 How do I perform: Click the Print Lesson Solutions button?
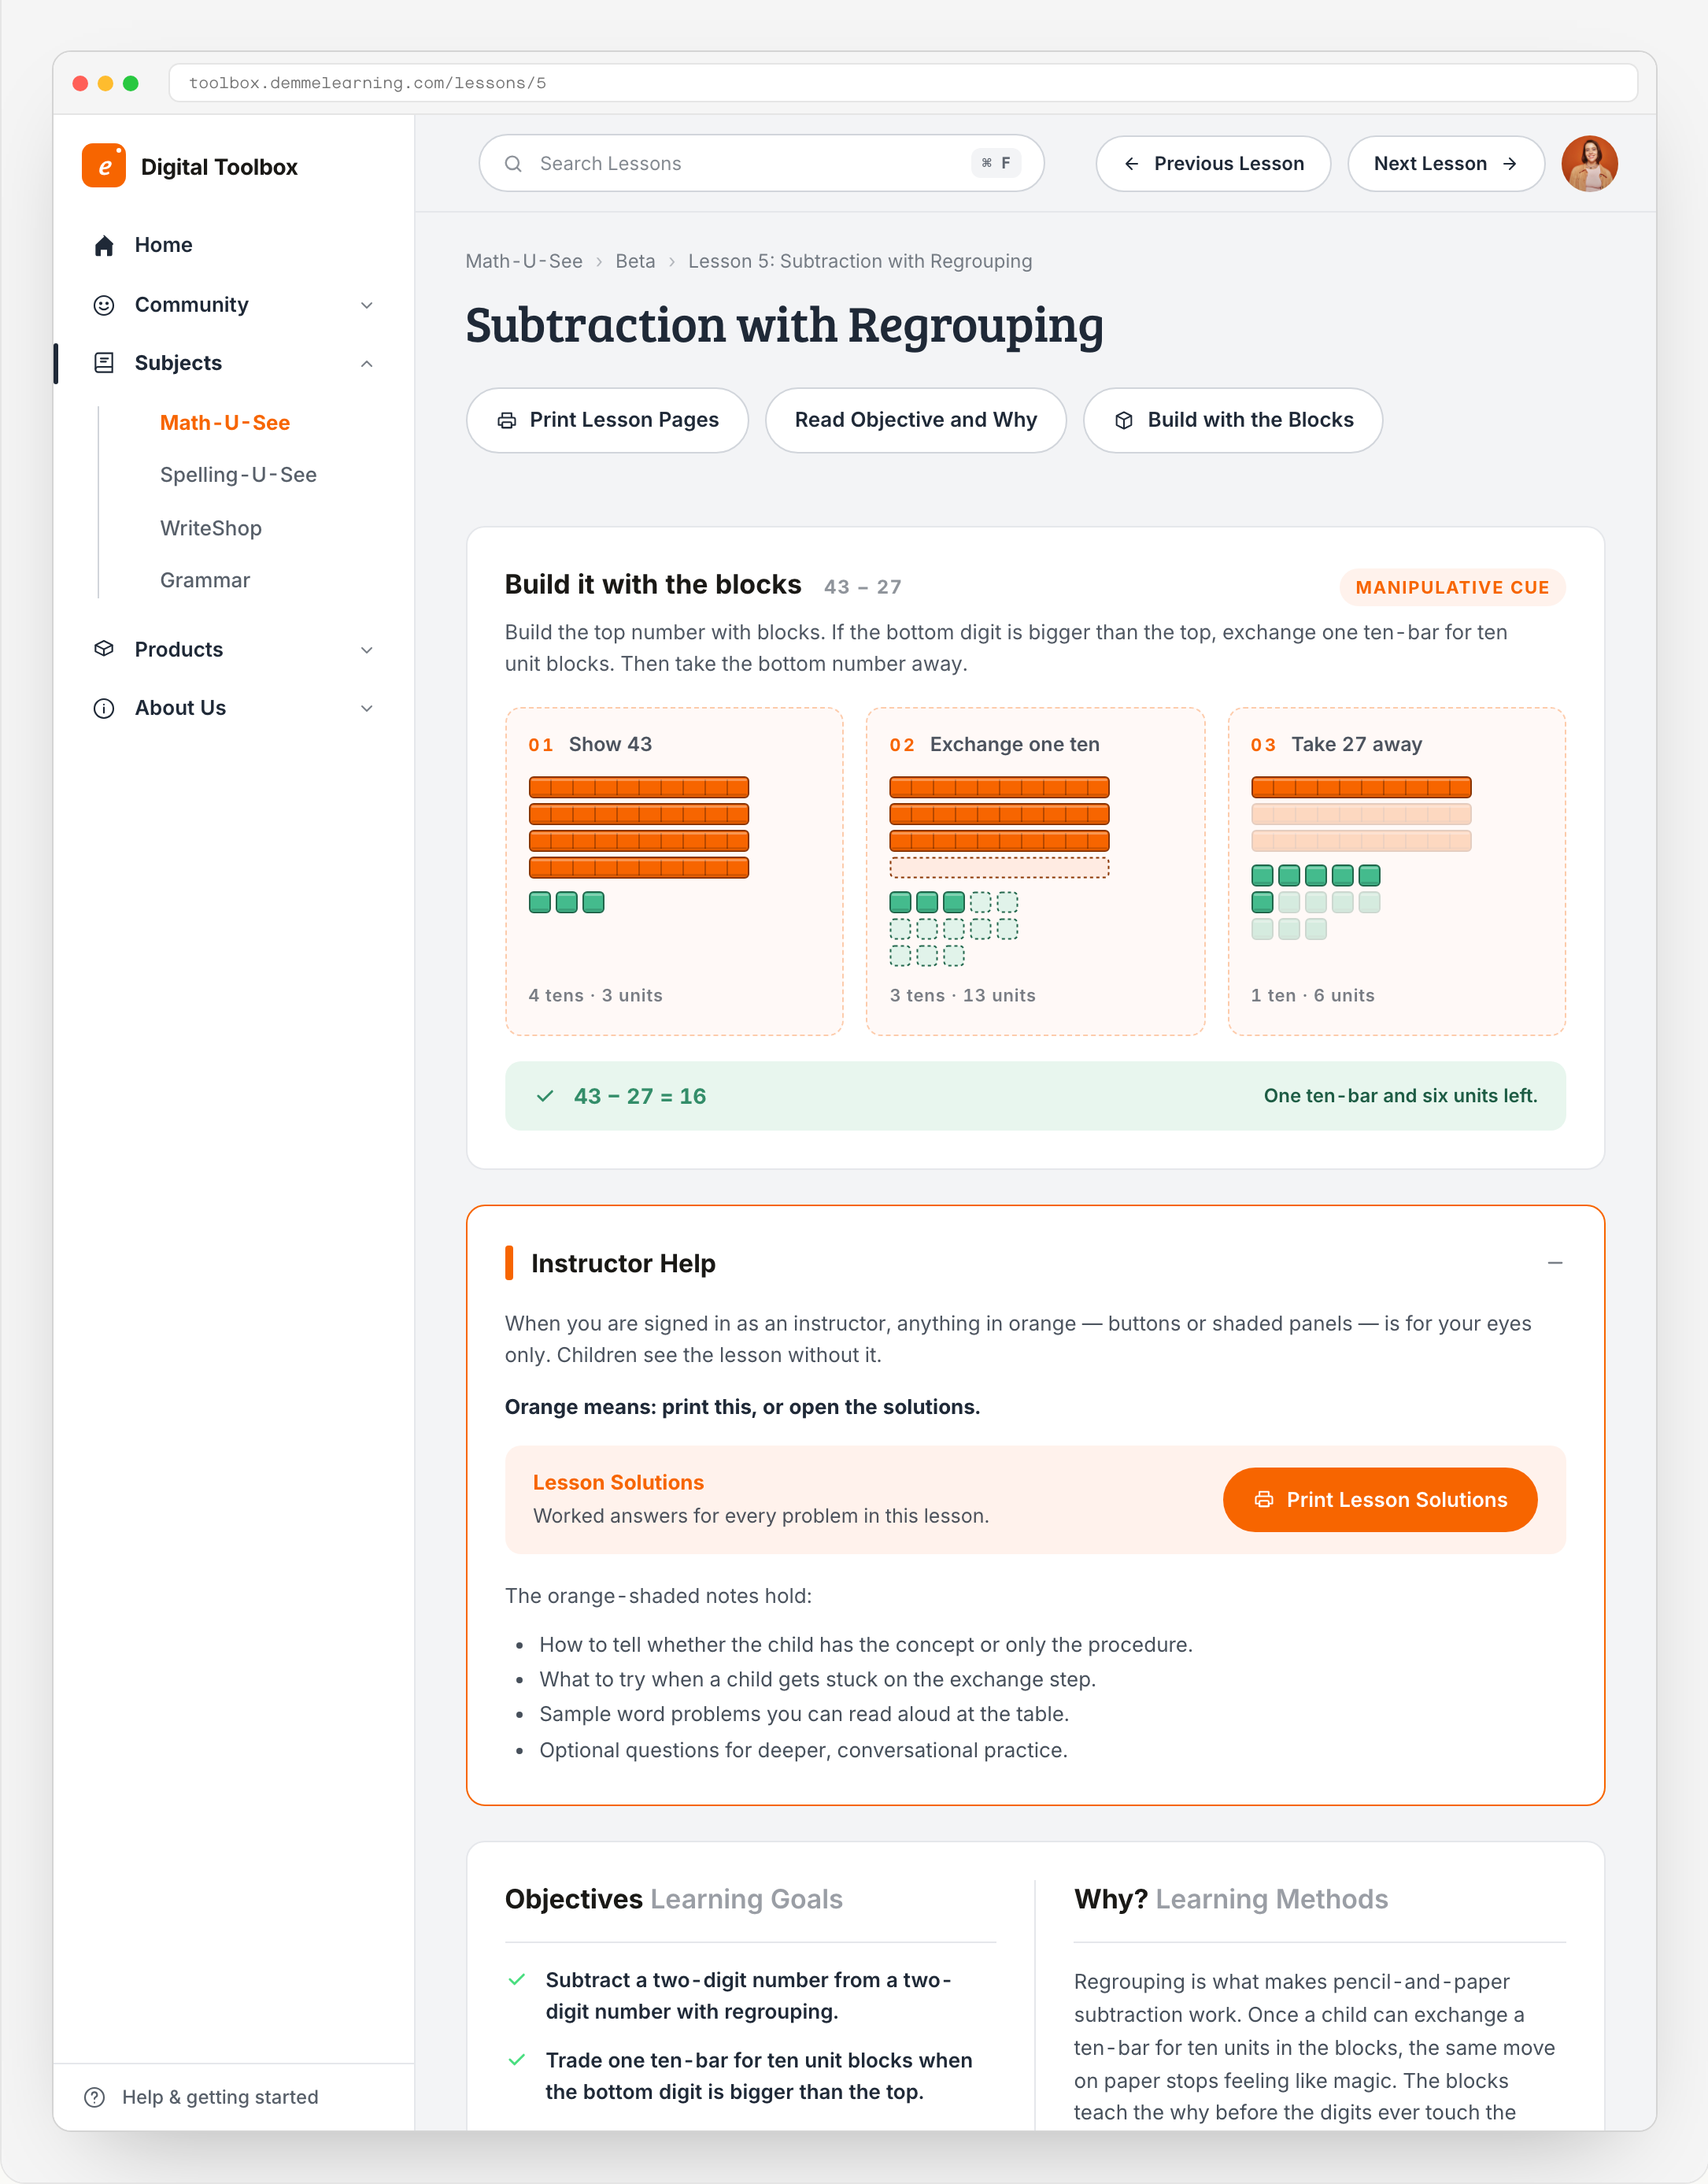pos(1379,1499)
